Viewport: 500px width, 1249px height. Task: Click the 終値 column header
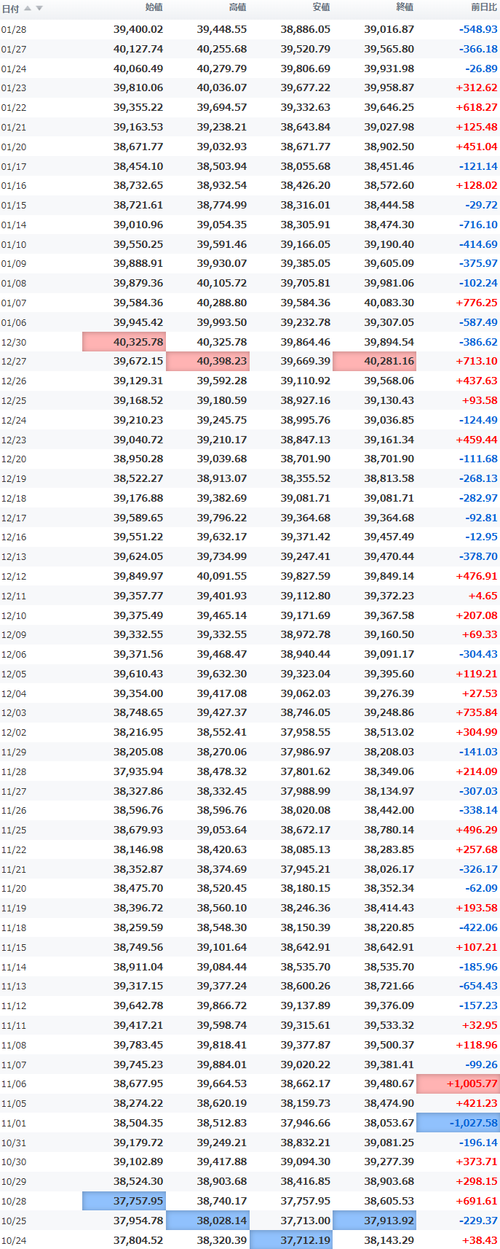click(405, 7)
